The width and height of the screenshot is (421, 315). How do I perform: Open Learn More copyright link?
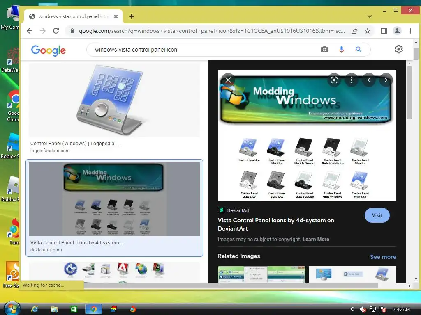[316, 240]
